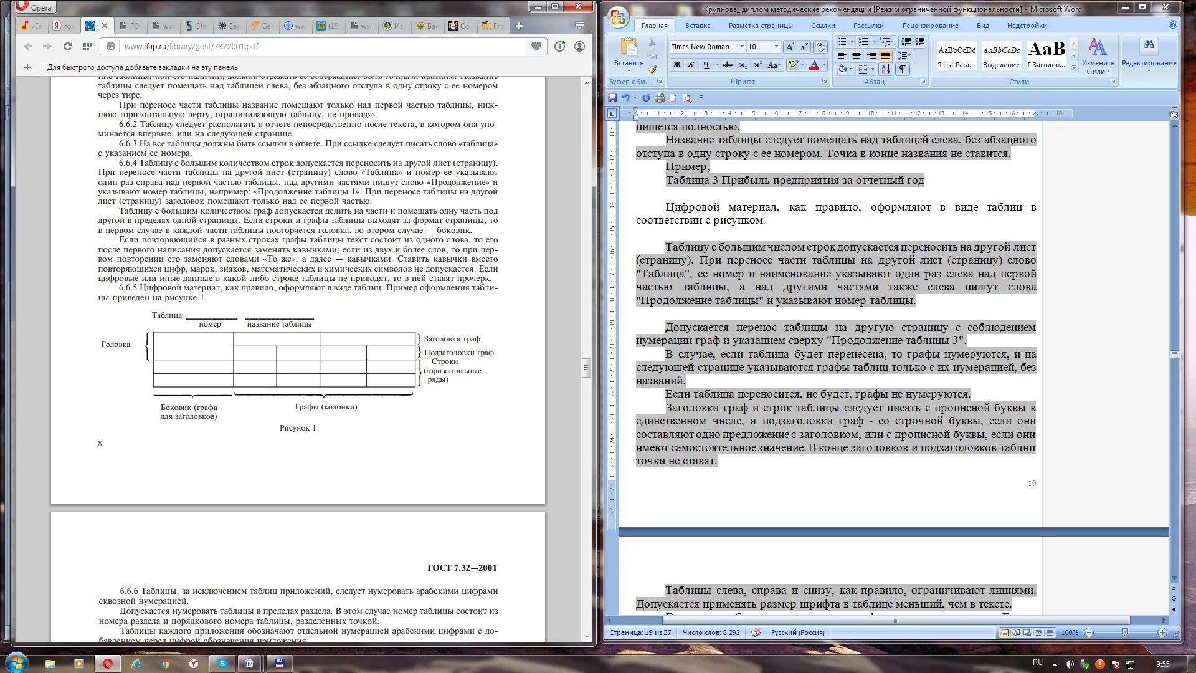Click the shading paint bucket color
The height and width of the screenshot is (673, 1196).
pos(842,69)
